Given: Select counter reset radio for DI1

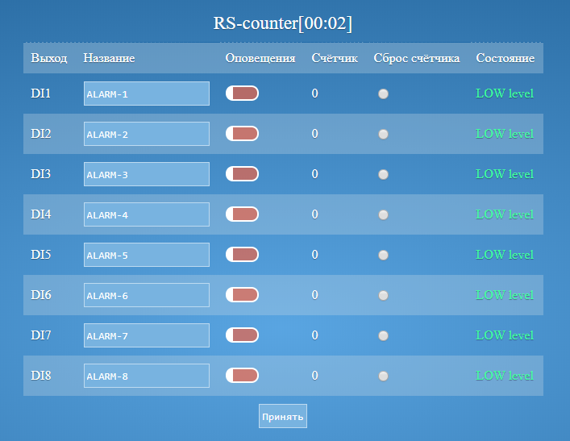Looking at the screenshot, I should click(x=384, y=94).
